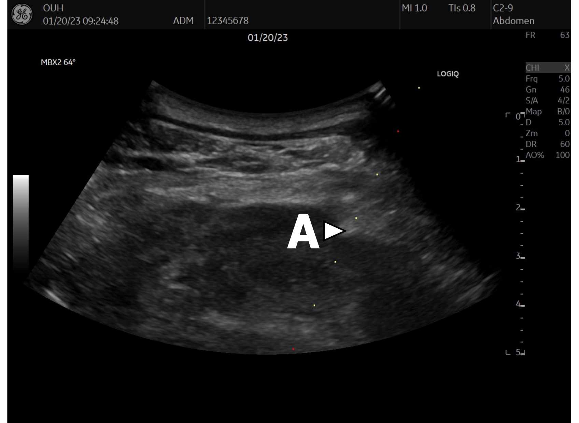Image resolution: width=579 pixels, height=423 pixels.
Task: Click the Gn 46 gain parameter
Action: (548, 90)
